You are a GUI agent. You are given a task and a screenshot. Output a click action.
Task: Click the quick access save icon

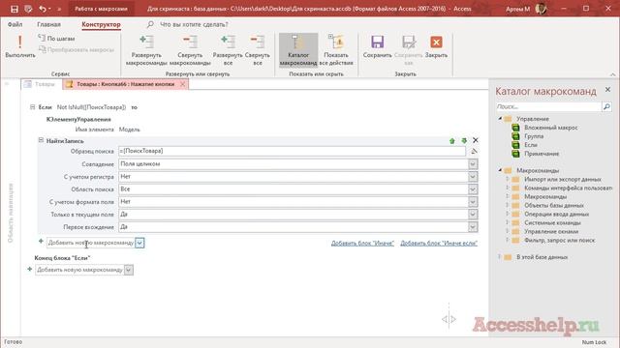click(15, 9)
